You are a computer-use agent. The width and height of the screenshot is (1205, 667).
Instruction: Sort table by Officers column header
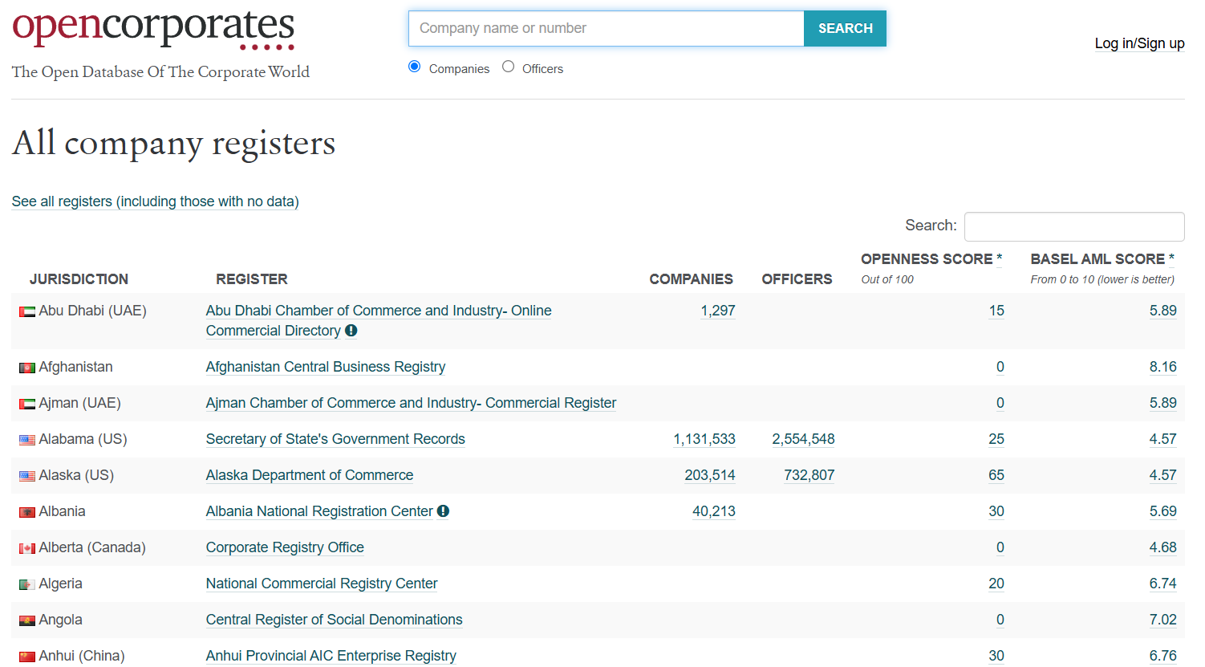[797, 279]
